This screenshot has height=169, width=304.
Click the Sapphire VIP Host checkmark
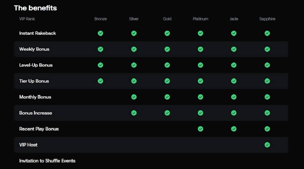[267, 145]
